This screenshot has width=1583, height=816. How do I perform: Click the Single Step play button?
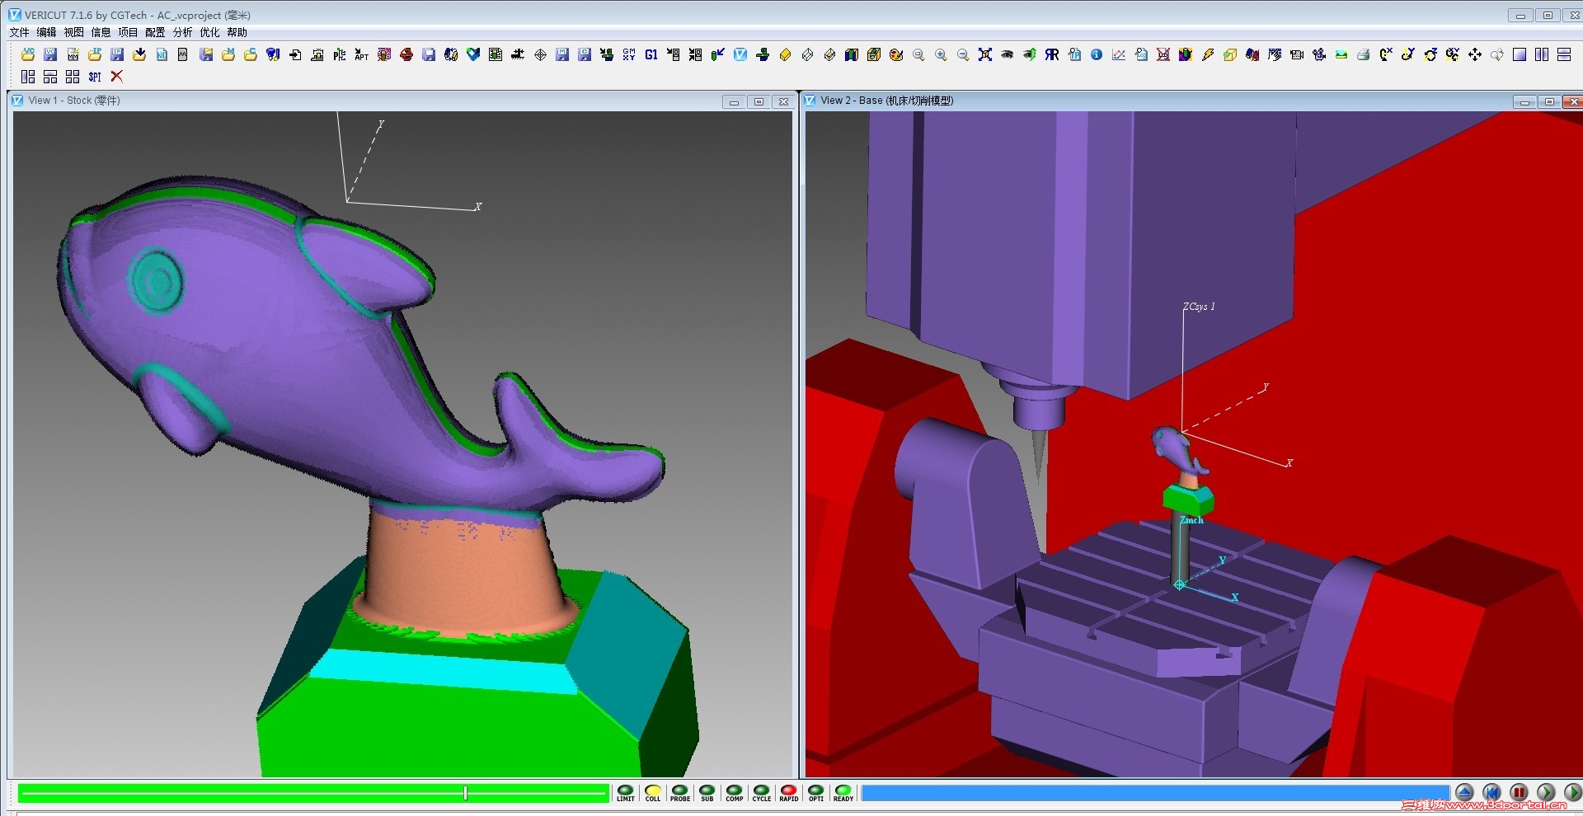1546,793
